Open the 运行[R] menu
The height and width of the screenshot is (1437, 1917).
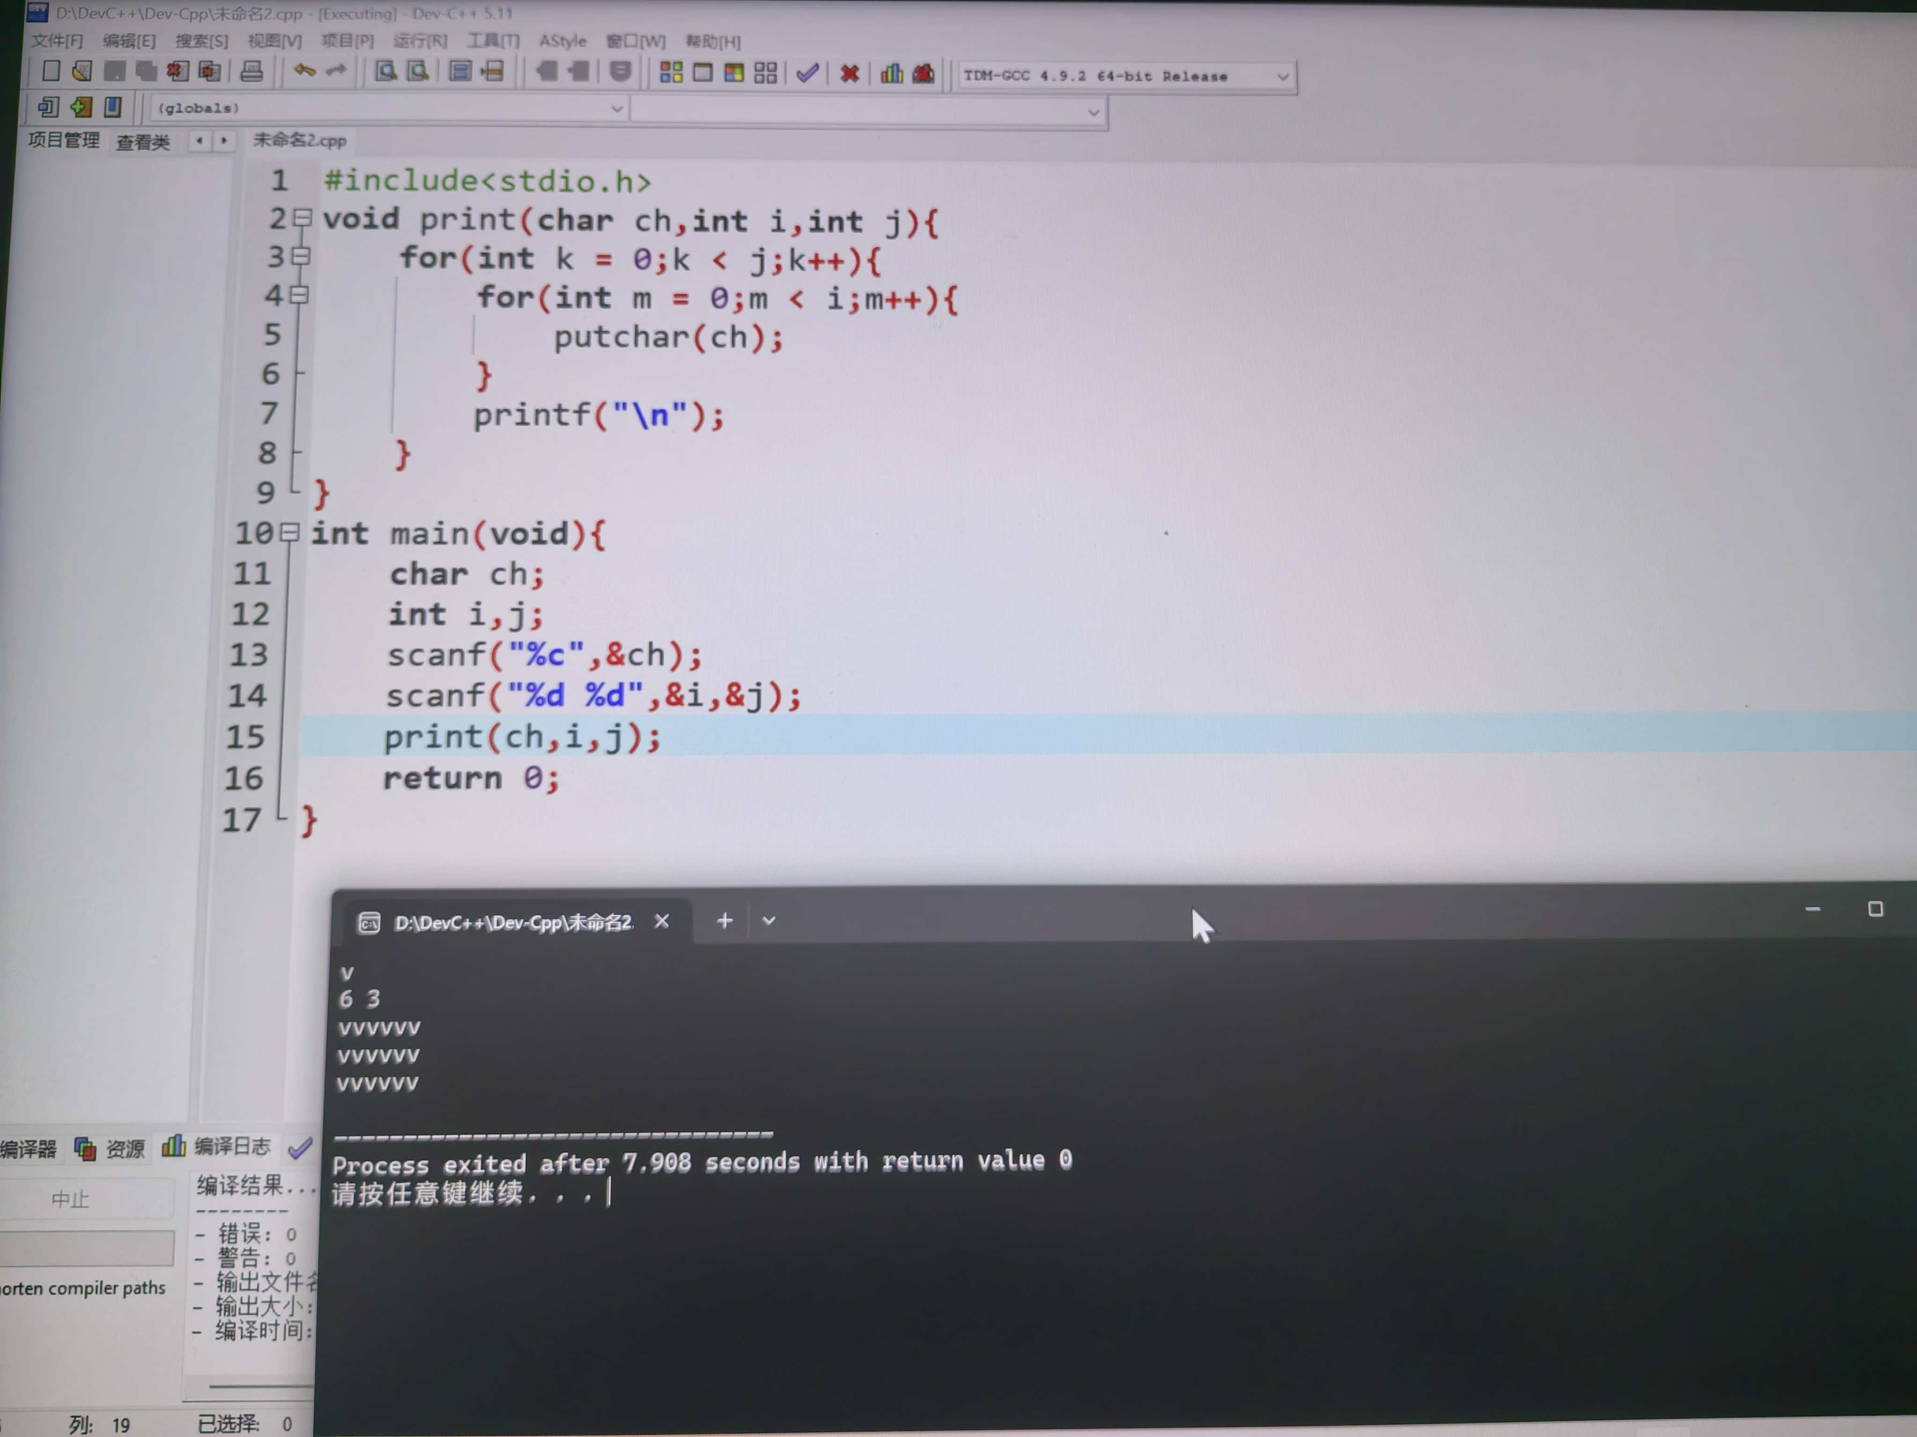(419, 41)
